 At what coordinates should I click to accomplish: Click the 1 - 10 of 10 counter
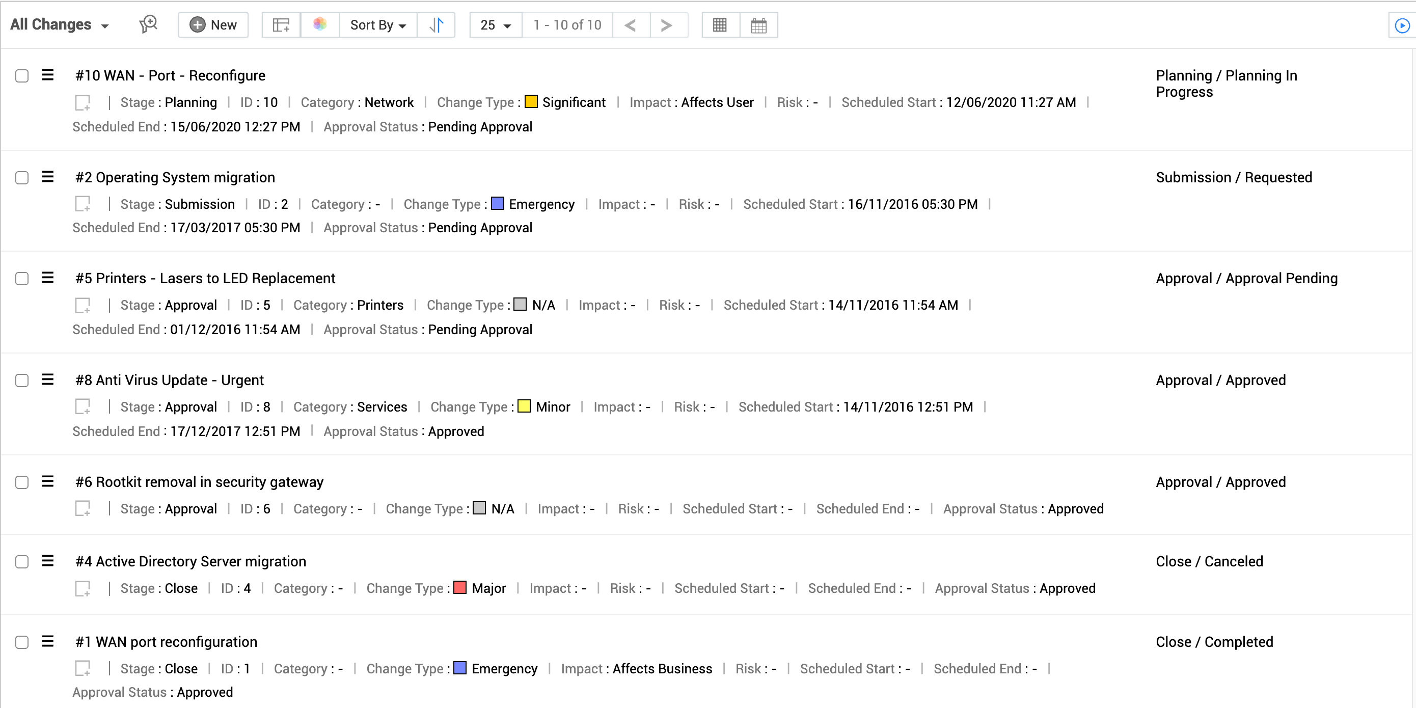[x=567, y=25]
